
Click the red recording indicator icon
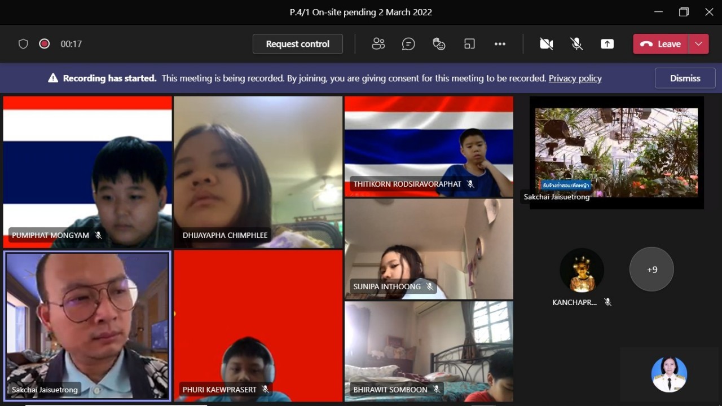[45, 44]
